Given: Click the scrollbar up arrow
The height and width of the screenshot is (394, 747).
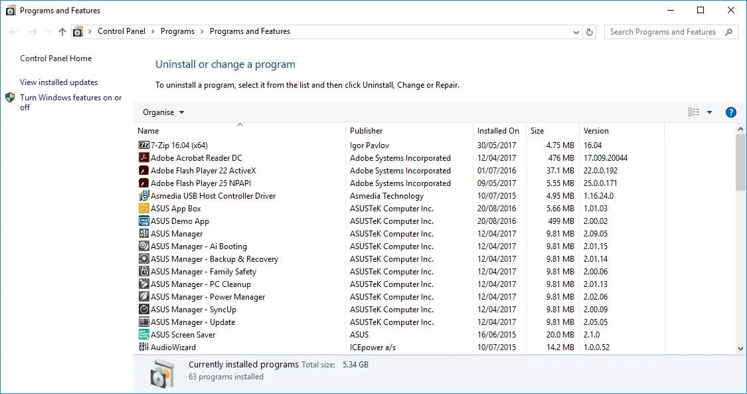Looking at the screenshot, I should click(x=740, y=129).
